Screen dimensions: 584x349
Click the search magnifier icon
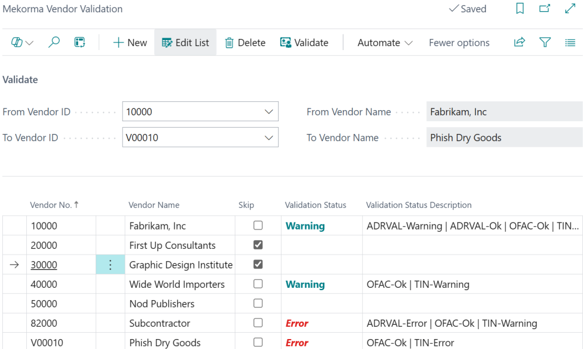pyautogui.click(x=54, y=42)
